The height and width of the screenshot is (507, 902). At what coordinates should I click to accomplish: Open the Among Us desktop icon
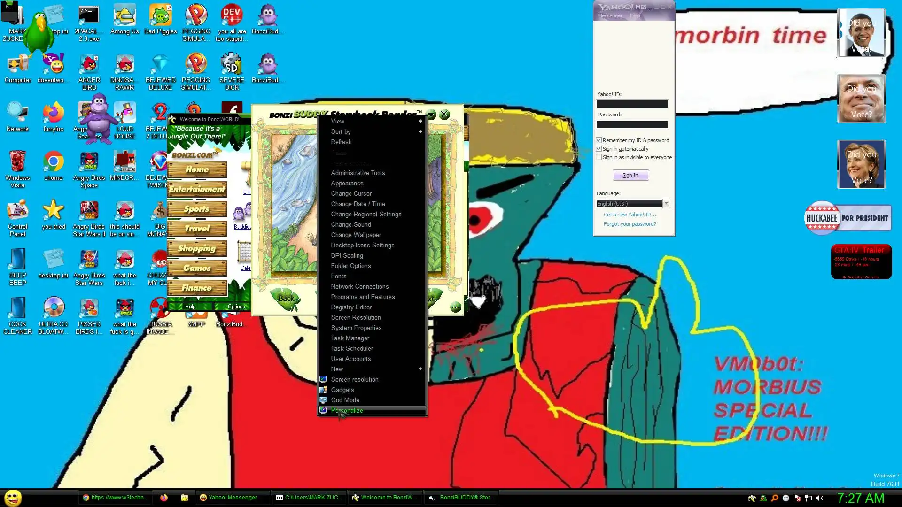click(x=124, y=16)
